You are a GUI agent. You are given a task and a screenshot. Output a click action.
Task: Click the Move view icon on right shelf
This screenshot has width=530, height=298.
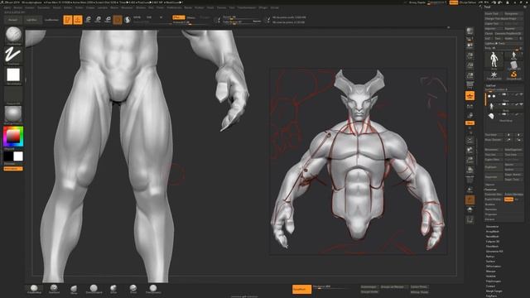tap(470, 150)
